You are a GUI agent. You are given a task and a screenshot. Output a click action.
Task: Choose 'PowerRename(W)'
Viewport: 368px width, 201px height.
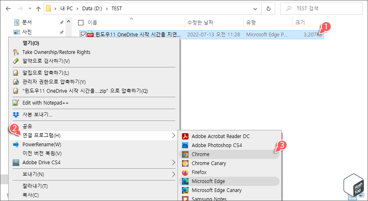tap(94, 145)
